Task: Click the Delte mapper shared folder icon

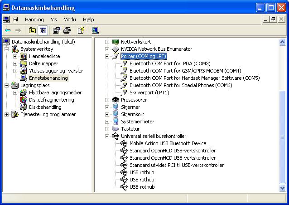Action: (x=24, y=63)
